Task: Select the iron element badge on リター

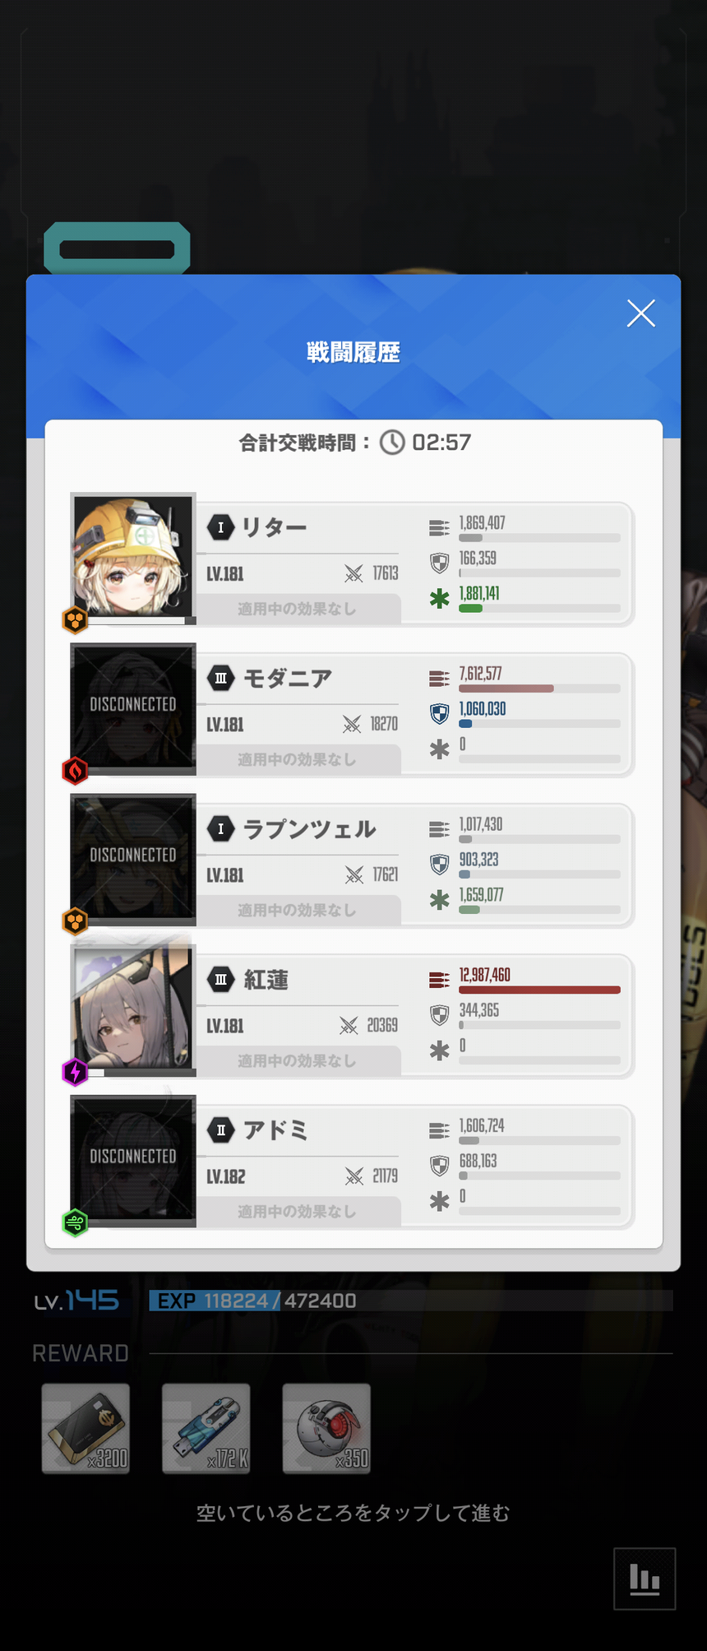Action: coord(76,619)
